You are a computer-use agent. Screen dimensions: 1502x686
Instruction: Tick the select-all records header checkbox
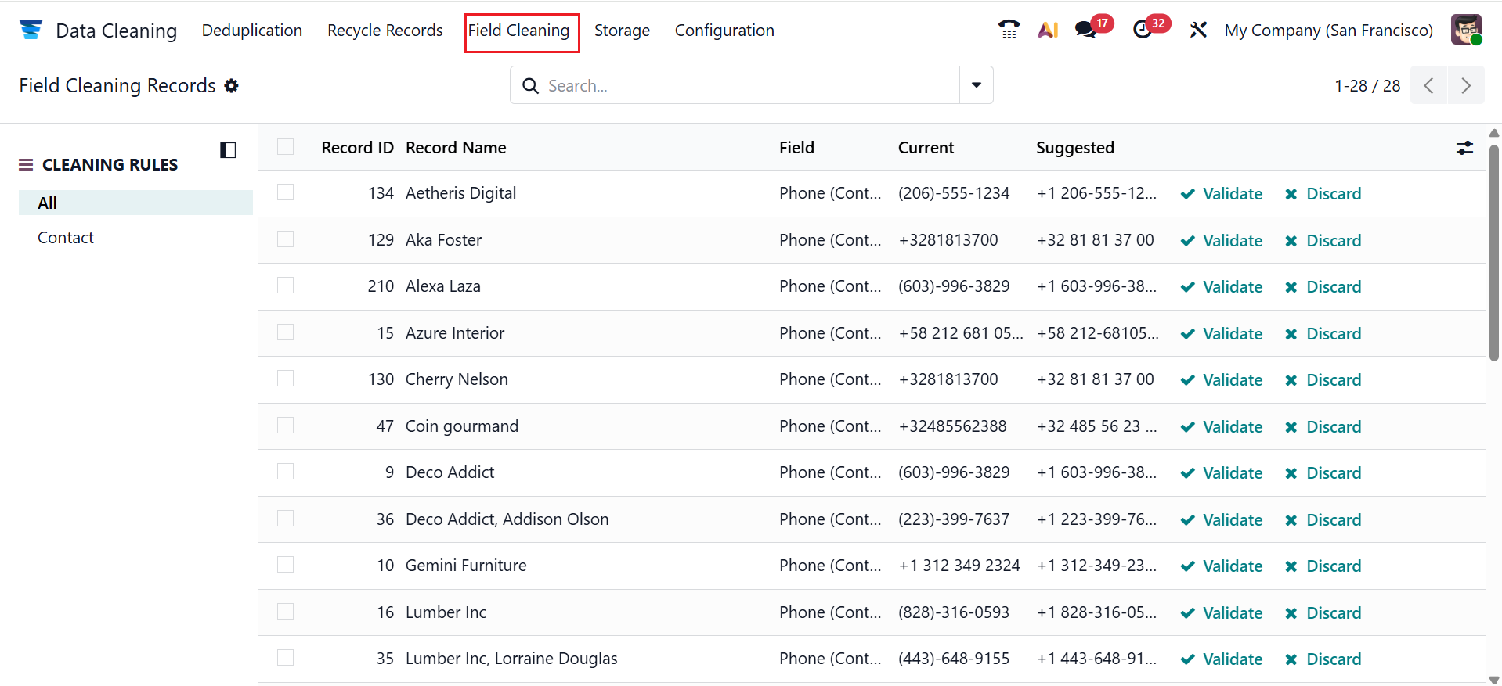tap(285, 147)
